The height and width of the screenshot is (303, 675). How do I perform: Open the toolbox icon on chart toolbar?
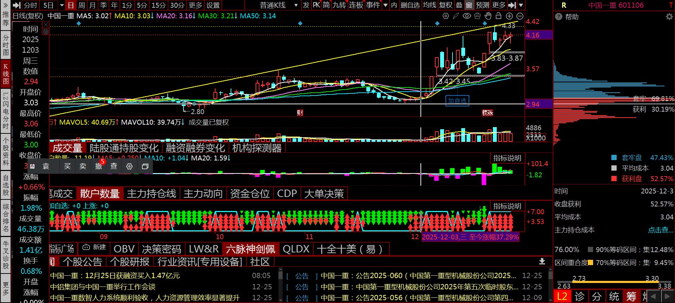pos(477,16)
